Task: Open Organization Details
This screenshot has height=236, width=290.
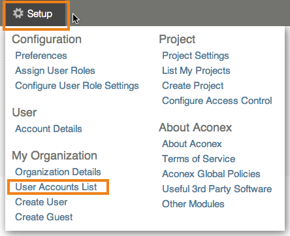Action: point(58,172)
